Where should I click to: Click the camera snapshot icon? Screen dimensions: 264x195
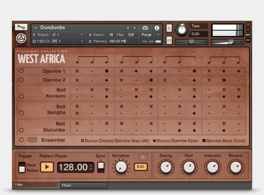click(145, 28)
